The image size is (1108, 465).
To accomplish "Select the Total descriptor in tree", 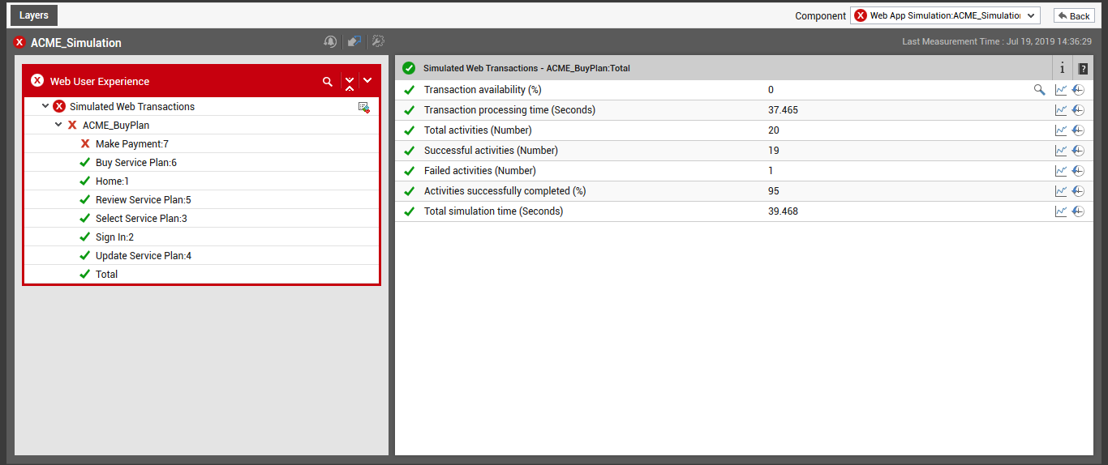I will pos(106,274).
